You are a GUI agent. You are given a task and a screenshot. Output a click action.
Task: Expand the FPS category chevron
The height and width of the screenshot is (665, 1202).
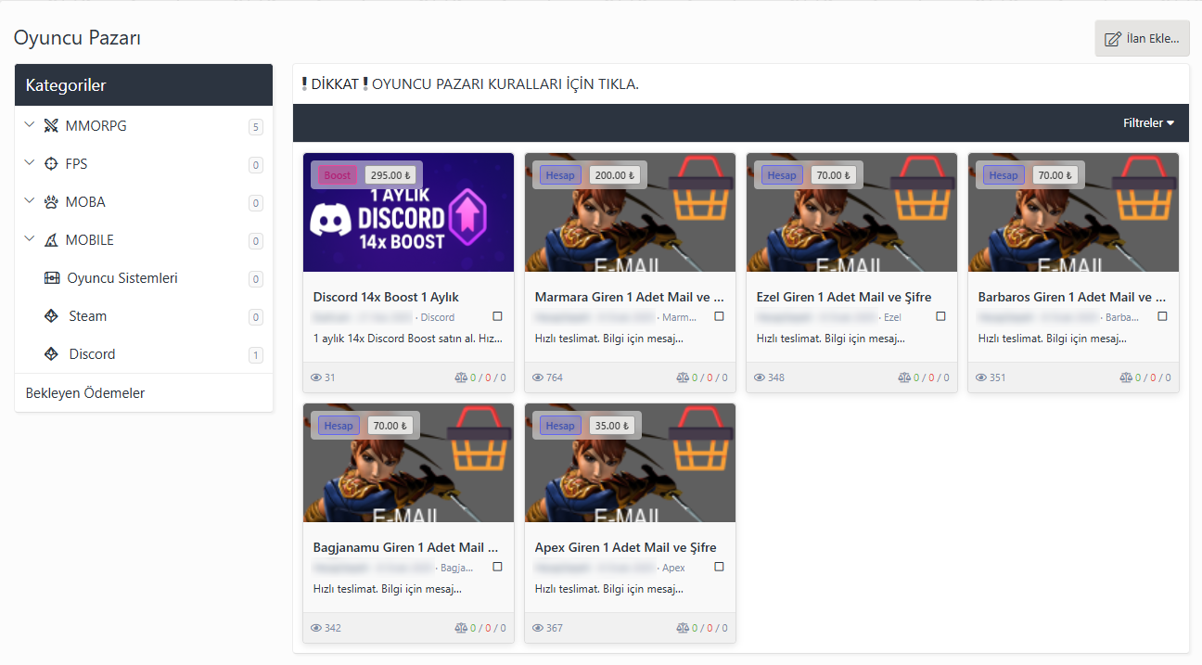30,163
